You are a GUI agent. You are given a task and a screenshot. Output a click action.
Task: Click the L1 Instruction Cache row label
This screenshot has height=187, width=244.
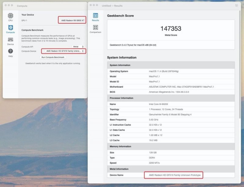[x=120, y=125]
